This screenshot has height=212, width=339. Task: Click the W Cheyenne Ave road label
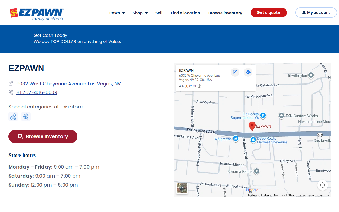pos(201,131)
